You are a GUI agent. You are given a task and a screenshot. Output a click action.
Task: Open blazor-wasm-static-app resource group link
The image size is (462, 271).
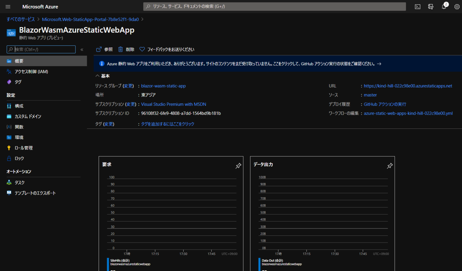(163, 86)
